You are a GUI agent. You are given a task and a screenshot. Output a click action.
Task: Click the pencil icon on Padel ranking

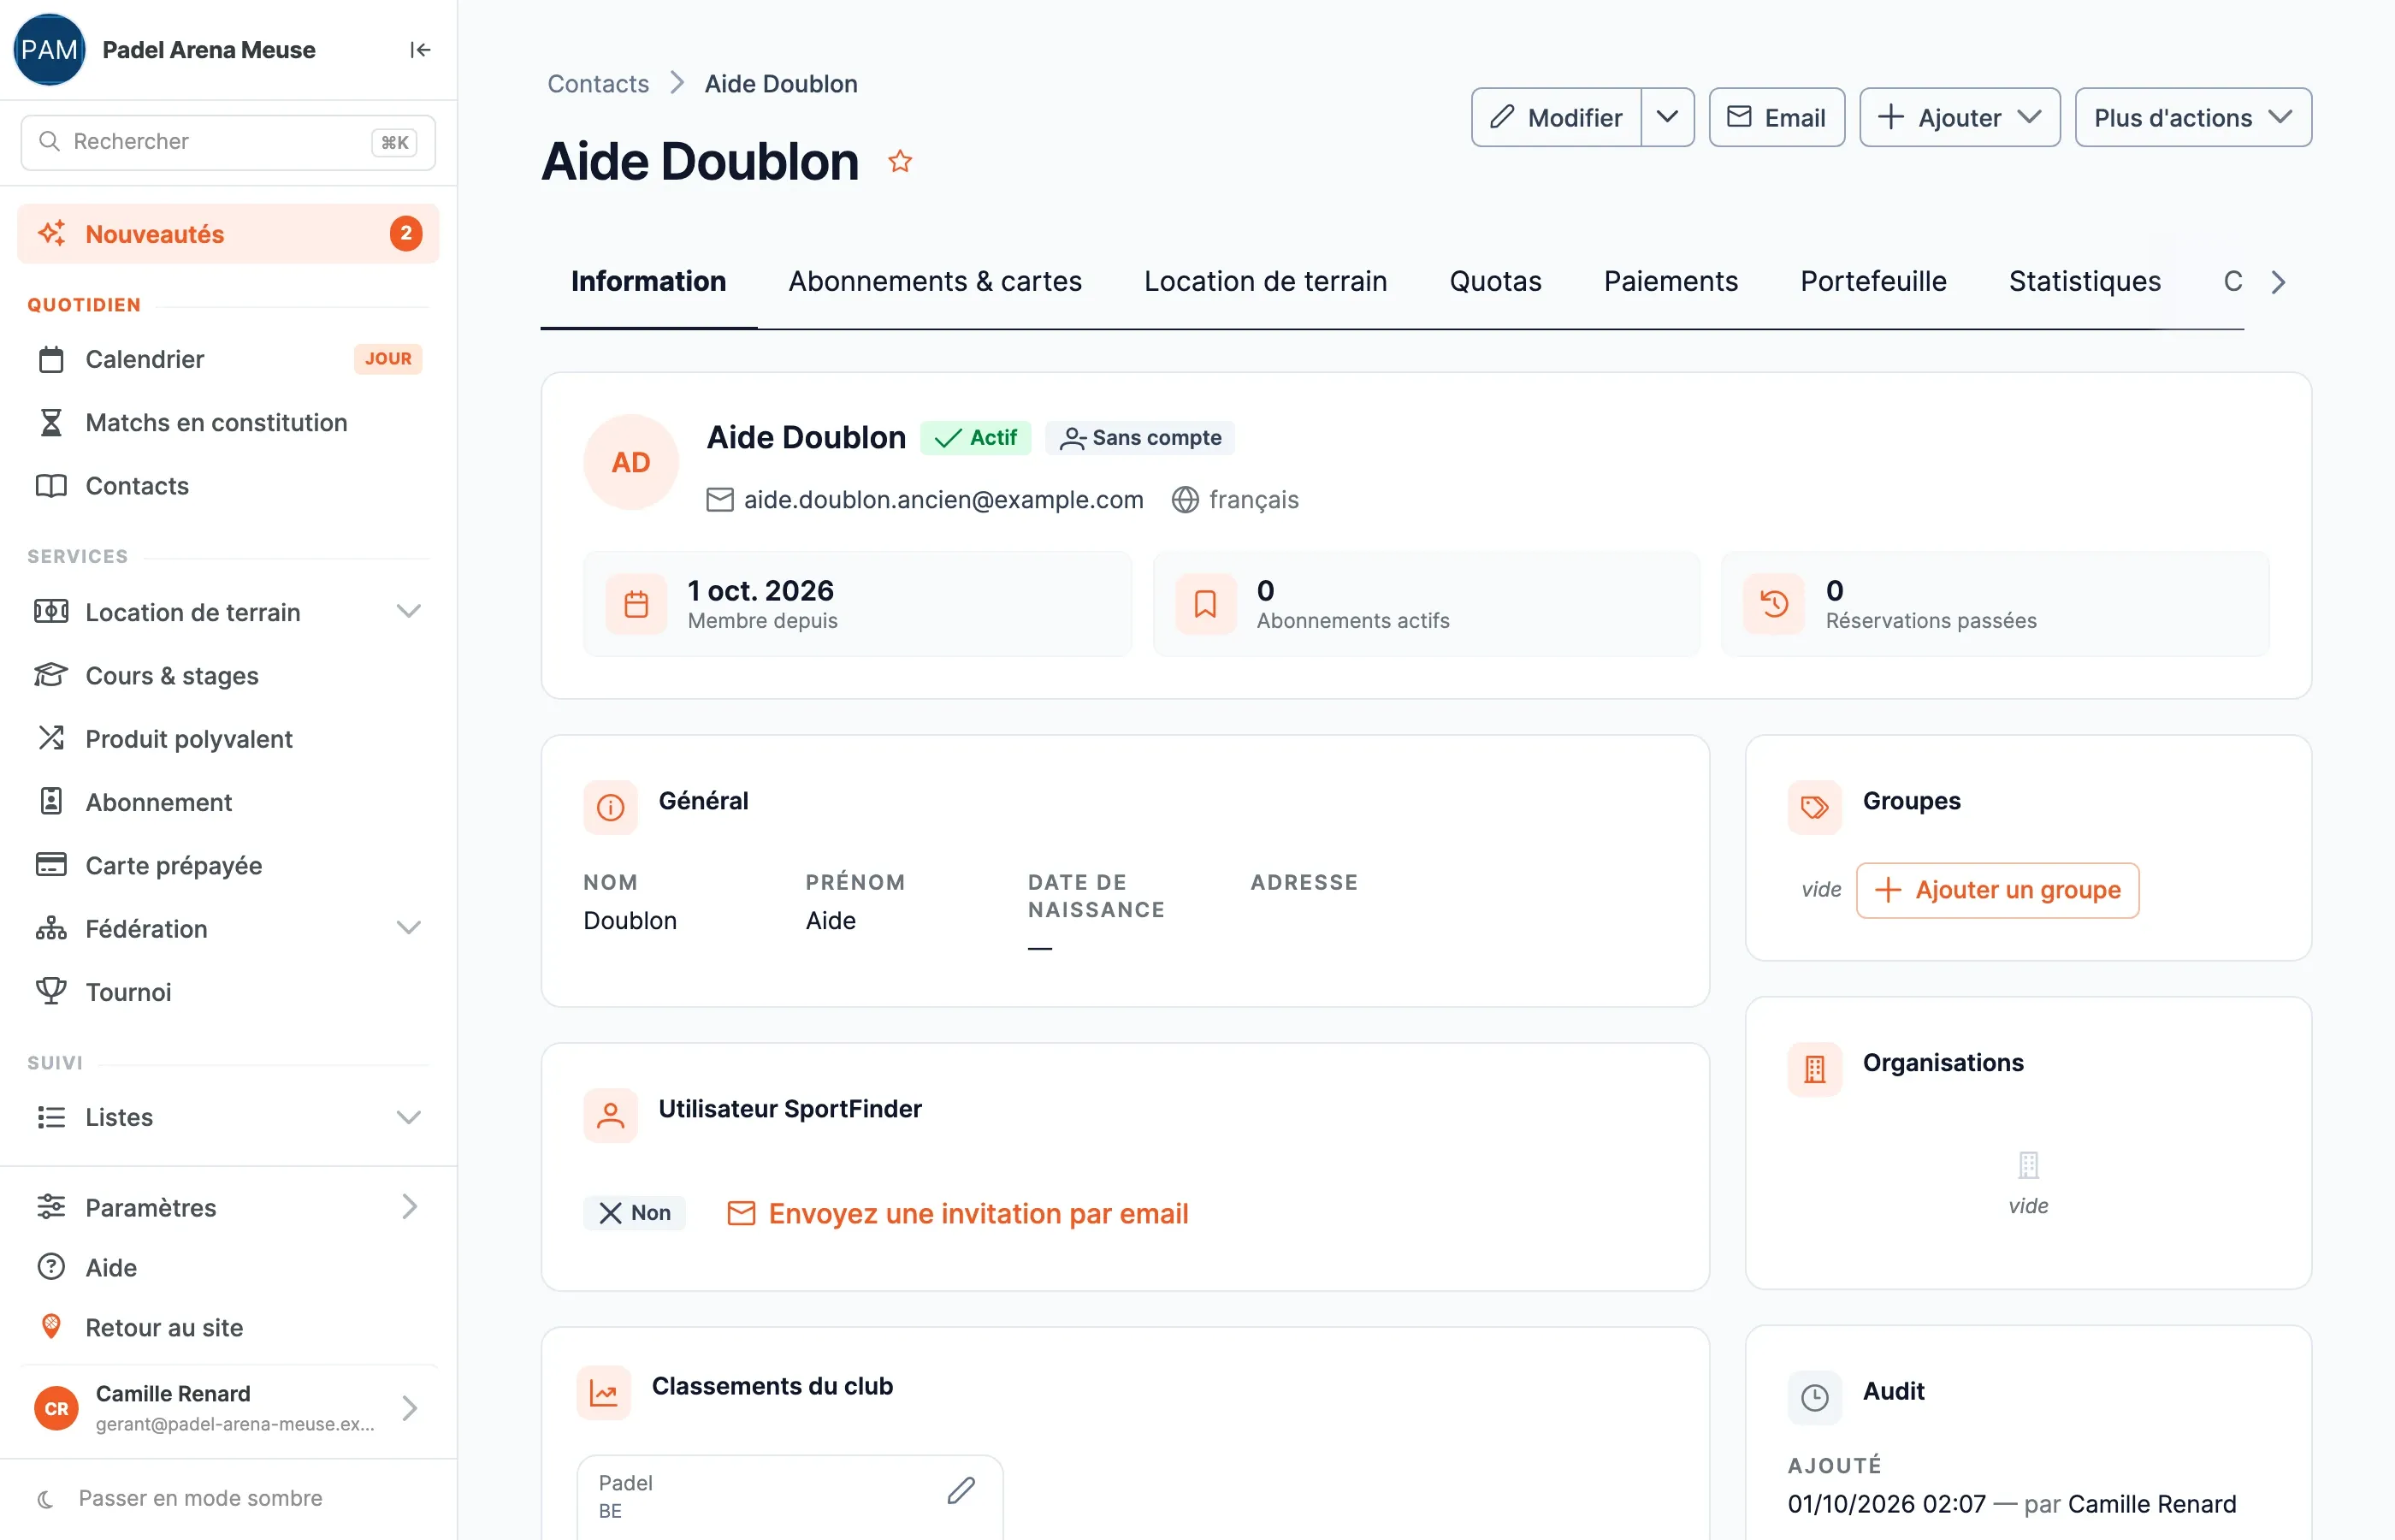tap(961, 1490)
